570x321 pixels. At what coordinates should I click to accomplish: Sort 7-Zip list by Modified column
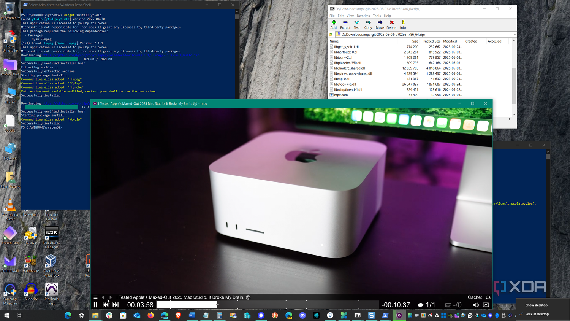coord(453,41)
